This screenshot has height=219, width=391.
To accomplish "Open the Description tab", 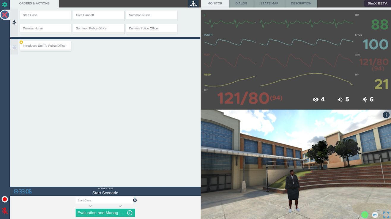I will [x=301, y=4].
